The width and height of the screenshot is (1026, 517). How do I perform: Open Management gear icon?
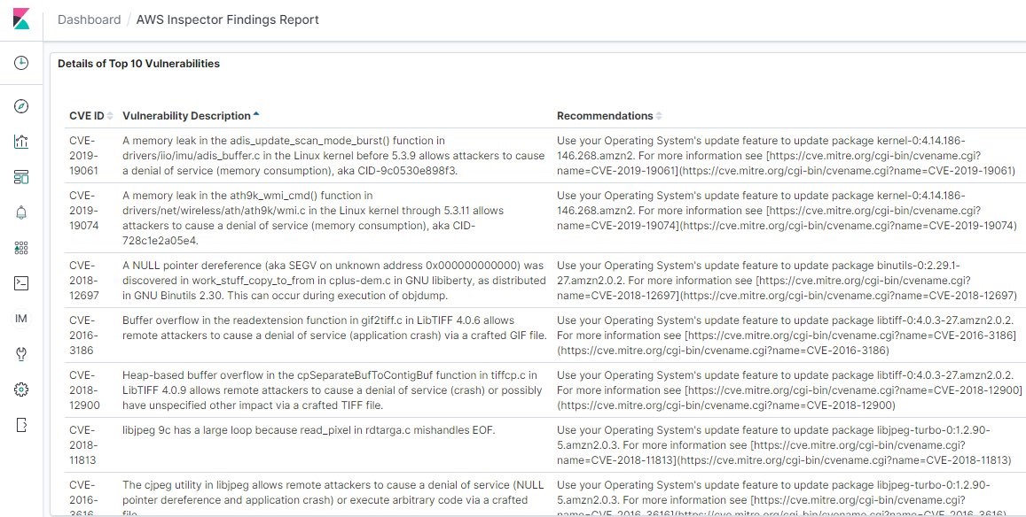[x=21, y=390]
